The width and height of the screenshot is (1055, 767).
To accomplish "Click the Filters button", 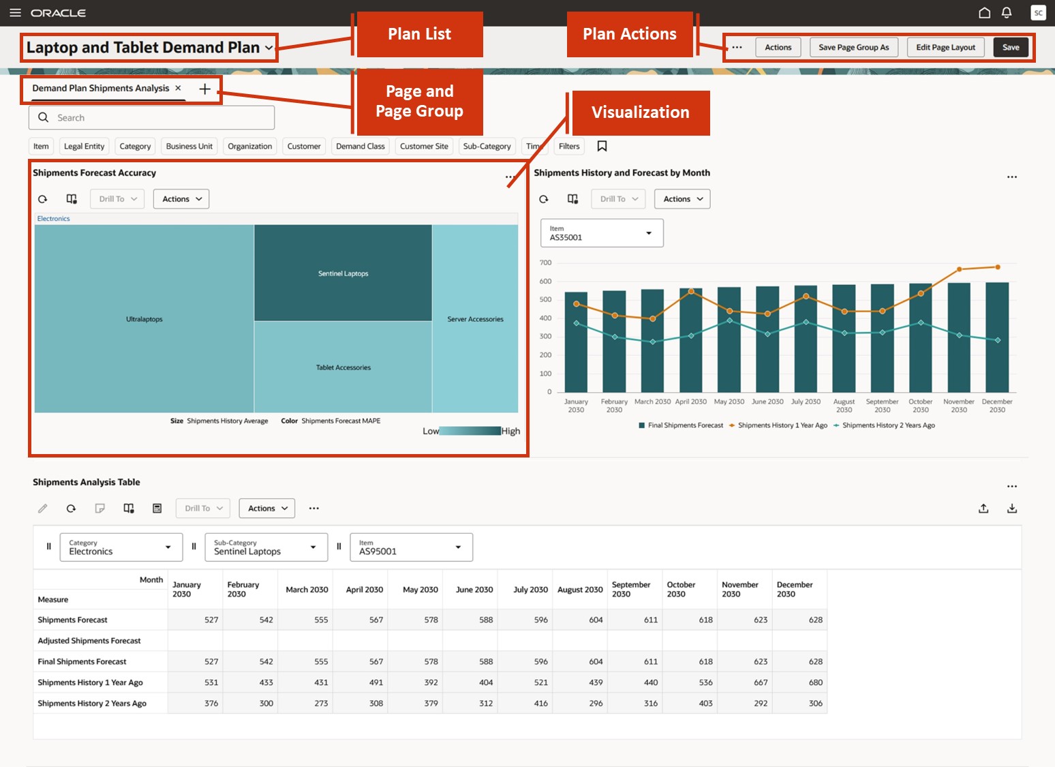I will [569, 147].
